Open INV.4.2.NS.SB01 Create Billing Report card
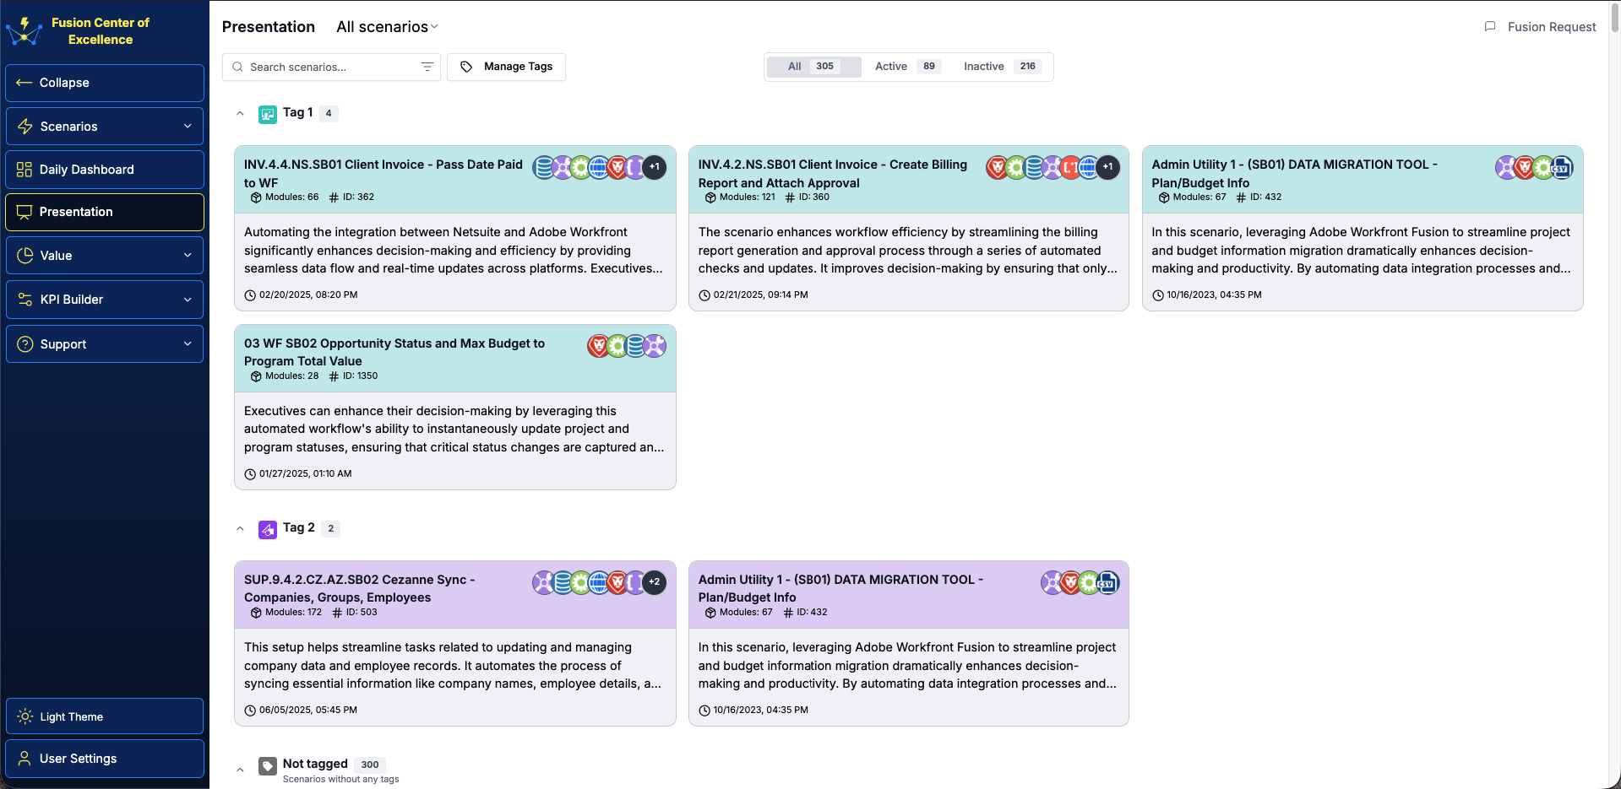The height and width of the screenshot is (789, 1621). 909,229
